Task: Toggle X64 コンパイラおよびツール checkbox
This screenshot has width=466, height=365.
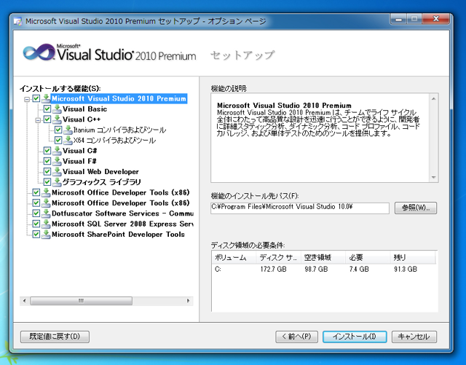Action: [x=58, y=140]
